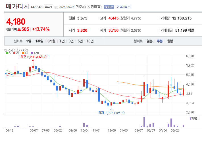The width and height of the screenshot is (202, 142).
Task: Select the 1년 line chart period
Action: [62, 41]
